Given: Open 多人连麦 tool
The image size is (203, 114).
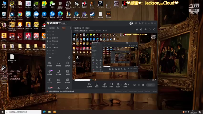Looking at the screenshot, I should 59,72.
